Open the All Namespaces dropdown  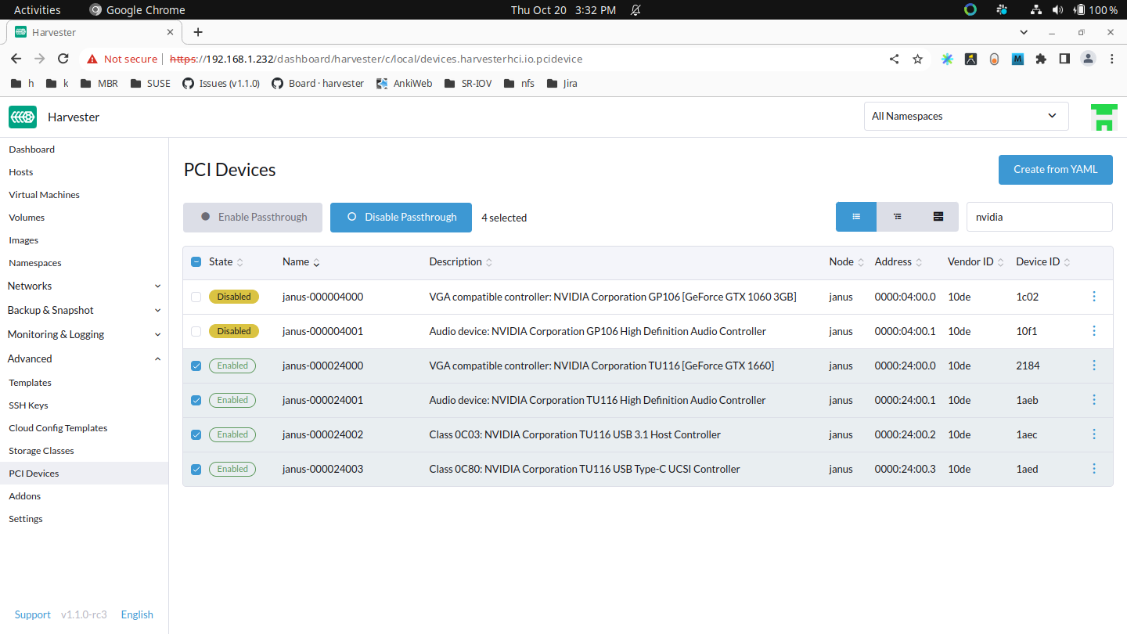[966, 116]
